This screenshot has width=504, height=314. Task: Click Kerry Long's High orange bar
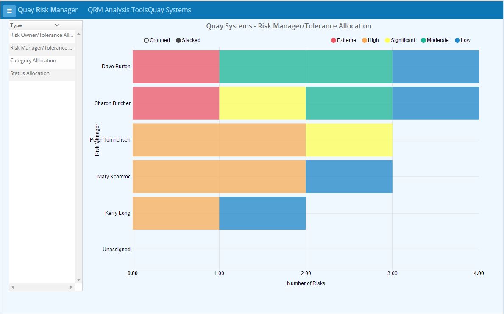tap(176, 213)
